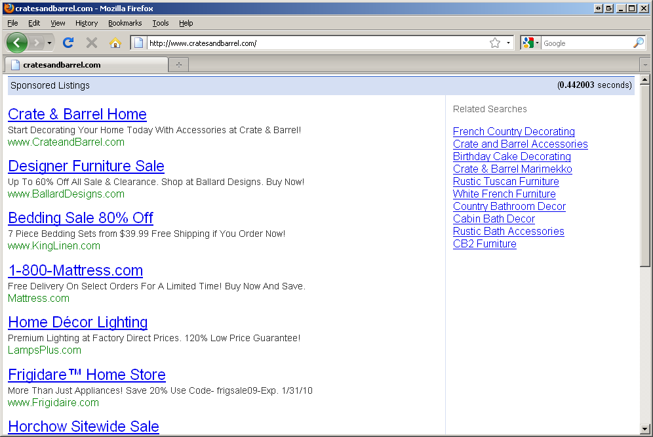Viewport: 653px width, 437px height.
Task: Open the search engine selector dropdown arrow
Action: [537, 43]
